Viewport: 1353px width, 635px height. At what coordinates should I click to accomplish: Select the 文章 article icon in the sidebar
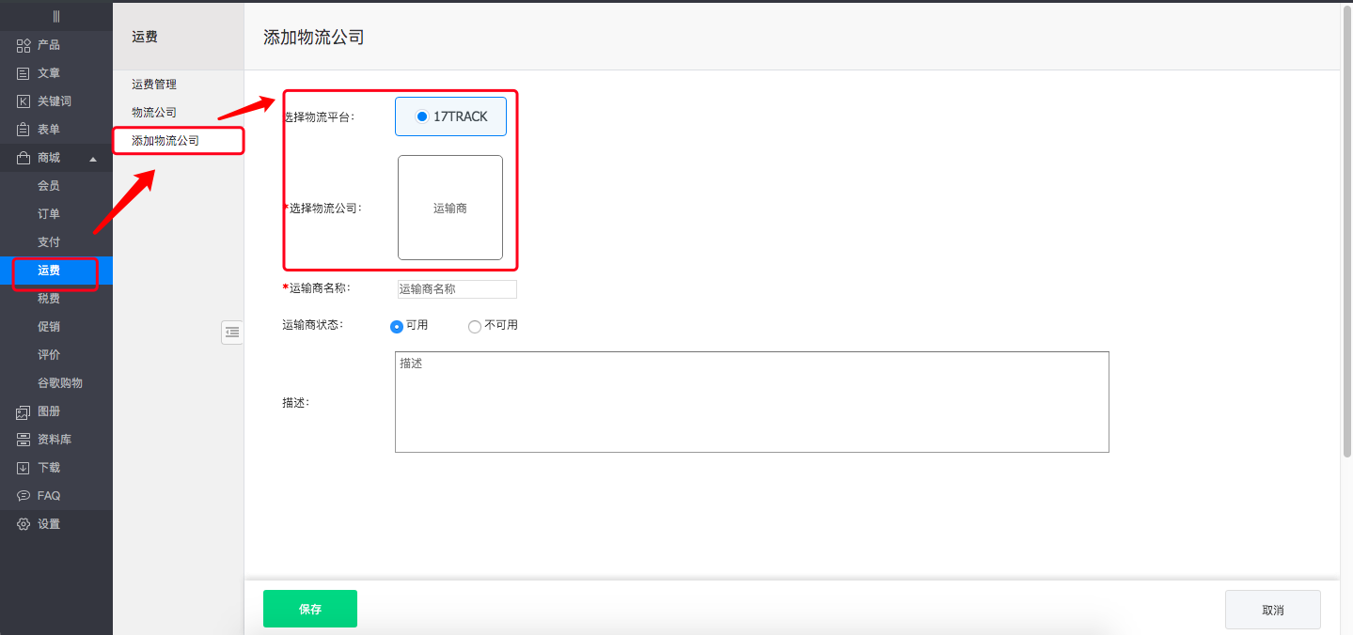[22, 72]
